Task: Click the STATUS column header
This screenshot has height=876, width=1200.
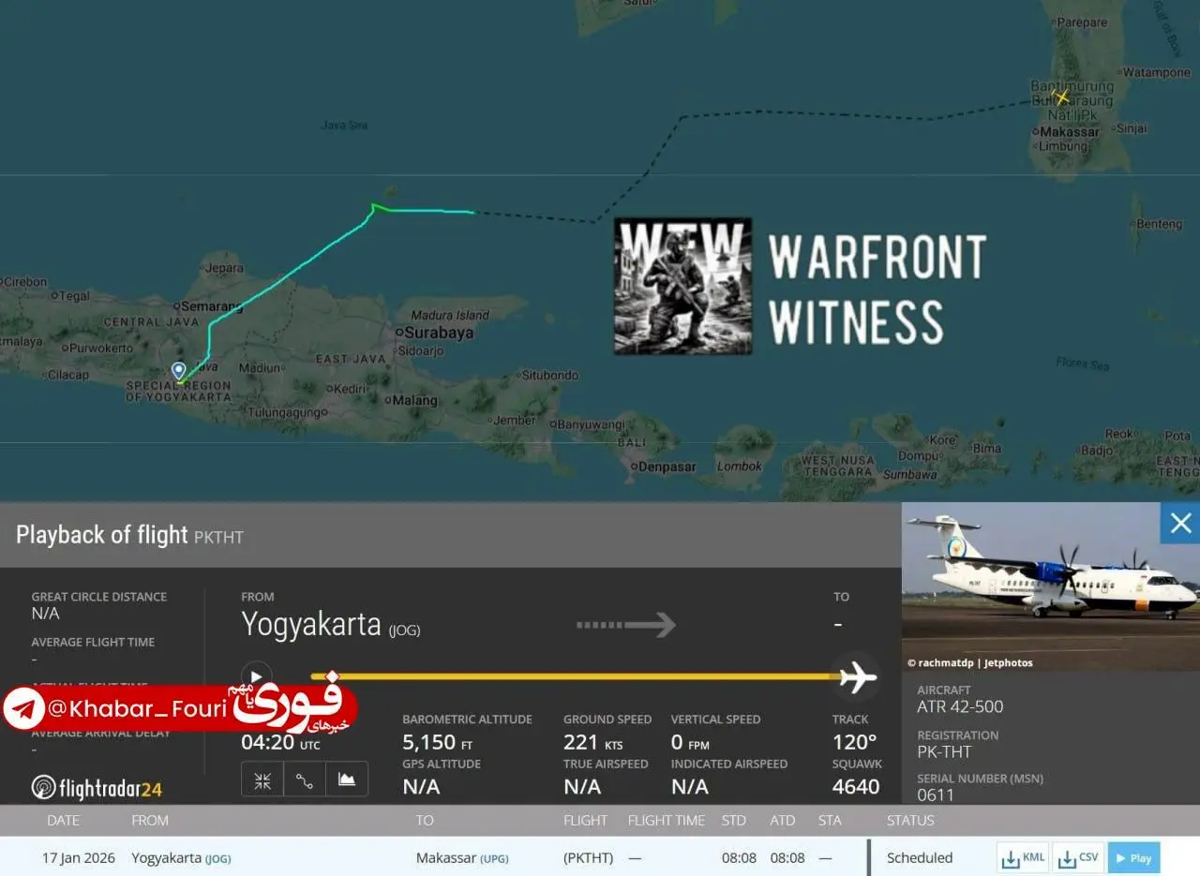Action: (x=910, y=820)
